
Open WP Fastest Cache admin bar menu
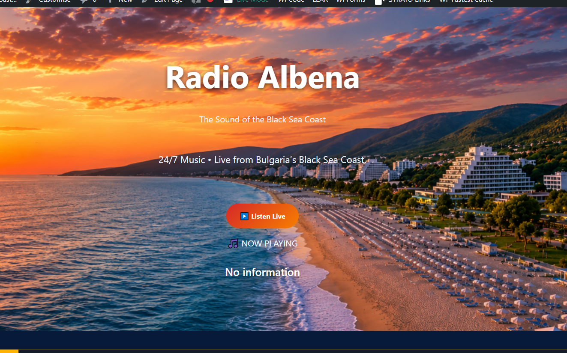click(x=466, y=2)
